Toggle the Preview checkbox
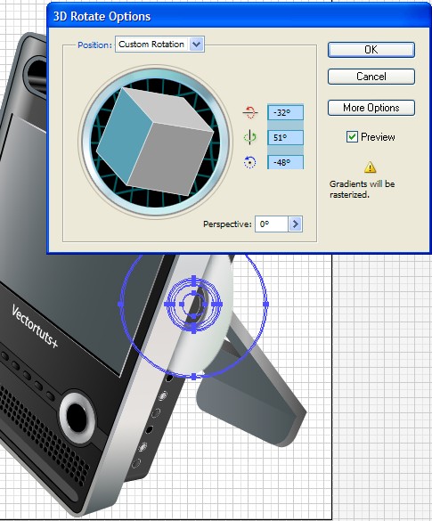The width and height of the screenshot is (432, 521). (352, 137)
